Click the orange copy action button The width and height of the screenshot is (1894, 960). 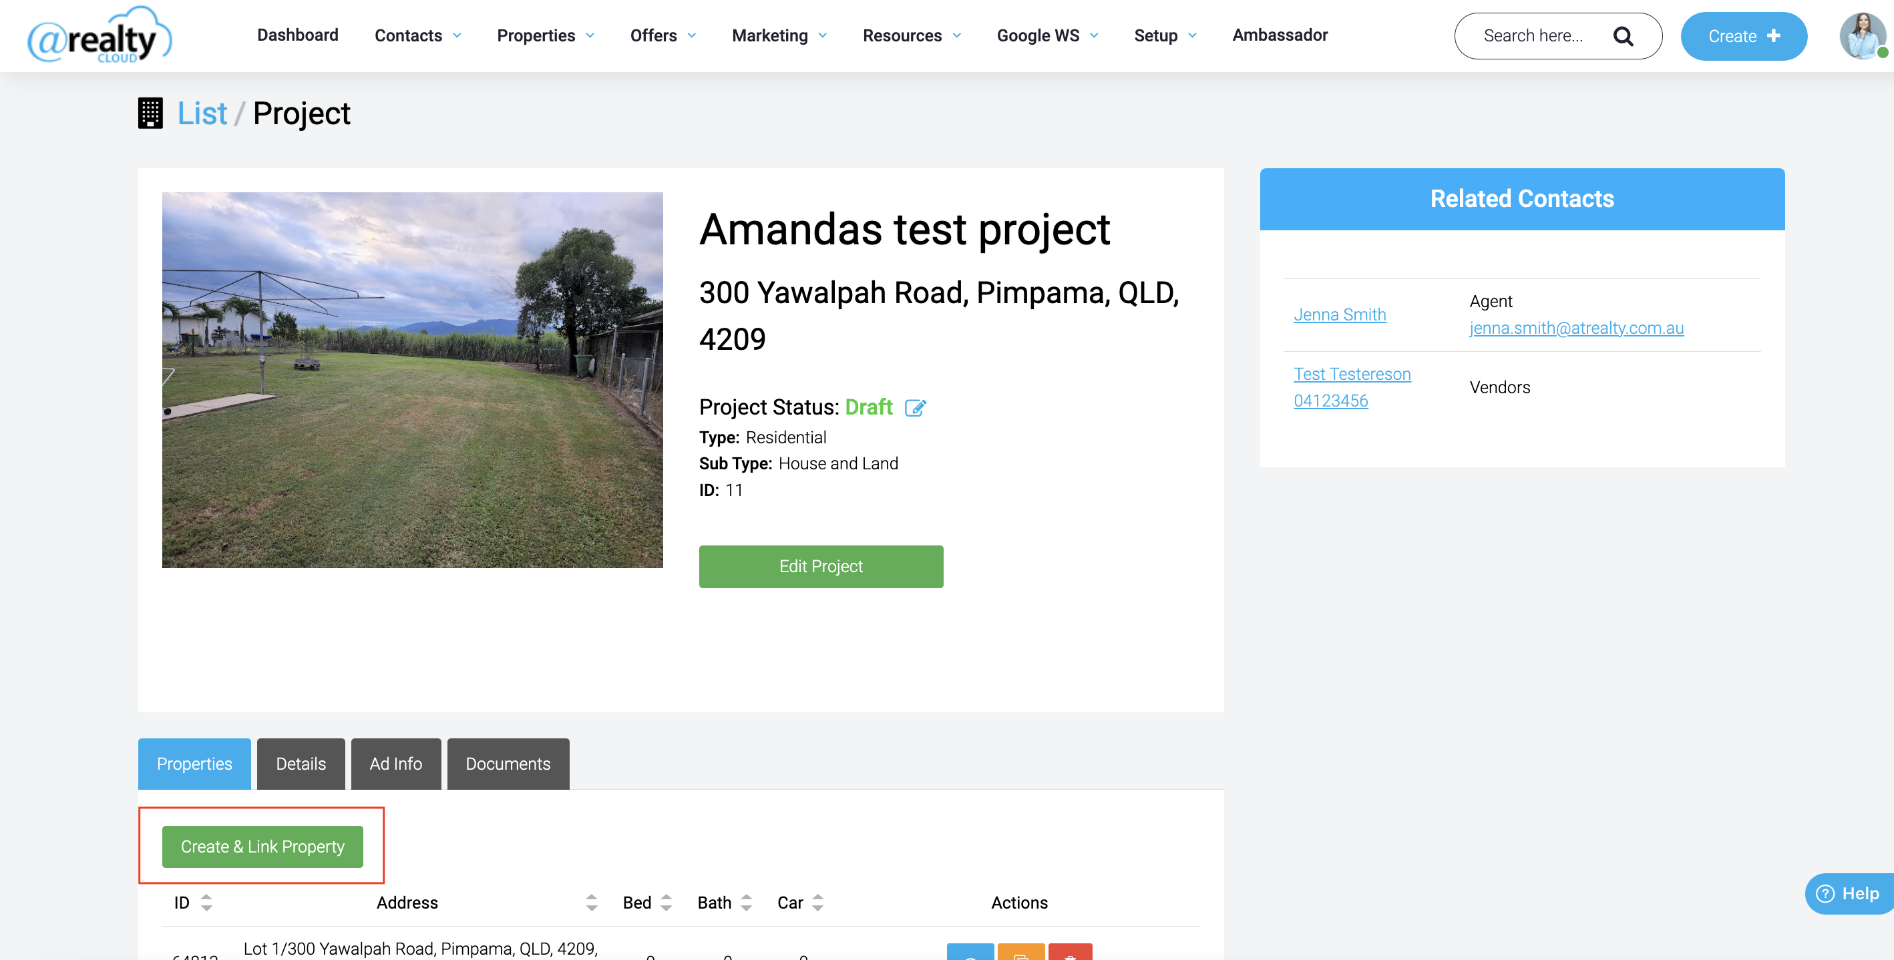(1020, 953)
